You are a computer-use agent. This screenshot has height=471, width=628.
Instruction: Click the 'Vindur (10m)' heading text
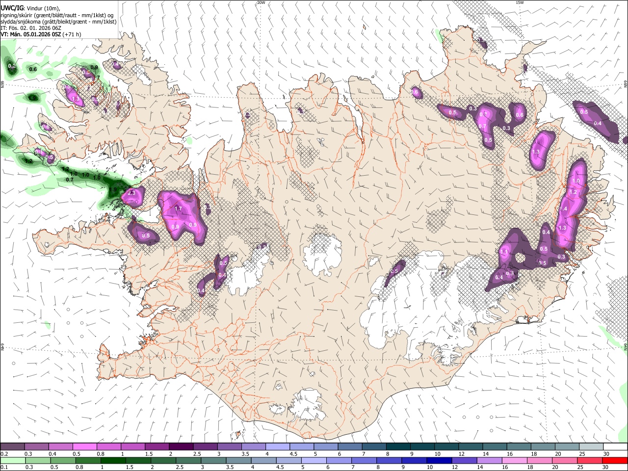43,8
